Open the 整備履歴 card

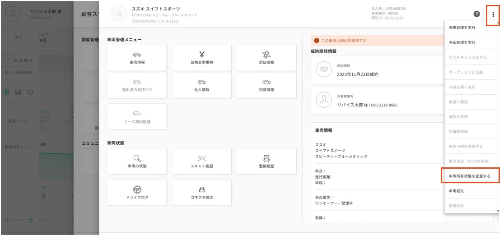pyautogui.click(x=266, y=161)
